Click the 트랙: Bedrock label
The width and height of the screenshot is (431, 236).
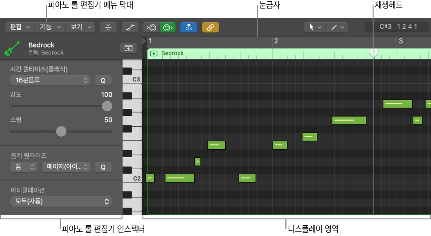(46, 53)
